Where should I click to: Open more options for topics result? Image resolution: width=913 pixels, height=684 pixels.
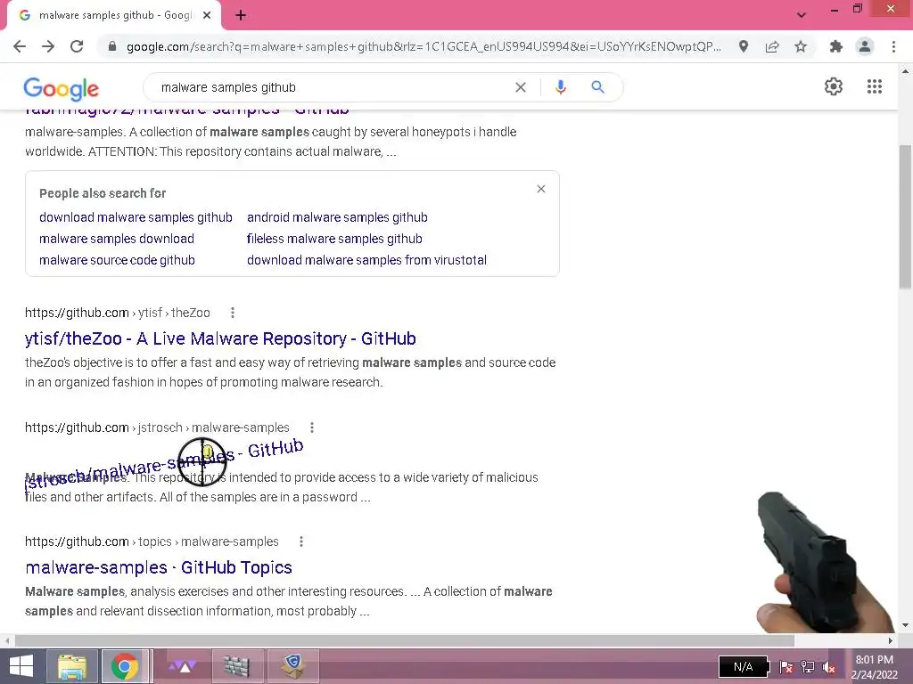pyautogui.click(x=301, y=541)
